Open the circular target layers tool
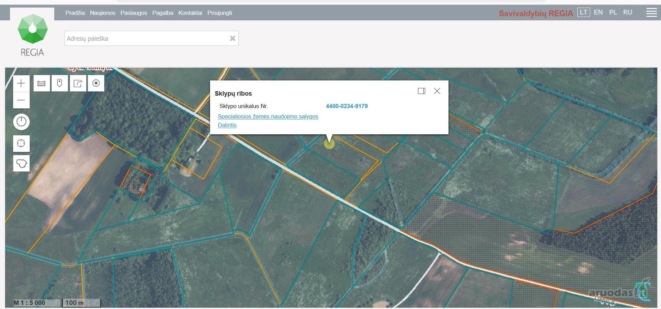 click(96, 83)
